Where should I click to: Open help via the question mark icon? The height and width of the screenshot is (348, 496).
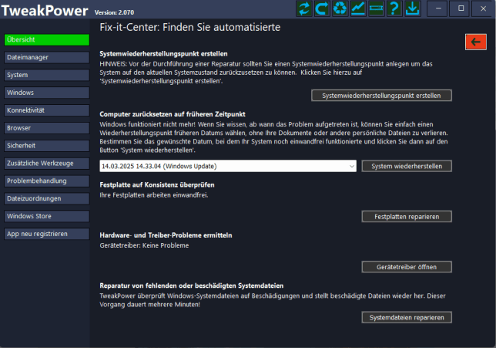coord(394,8)
